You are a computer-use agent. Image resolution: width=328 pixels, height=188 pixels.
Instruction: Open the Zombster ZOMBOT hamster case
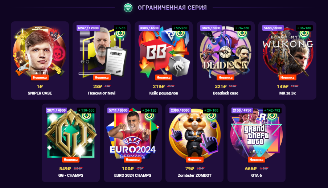point(194,134)
